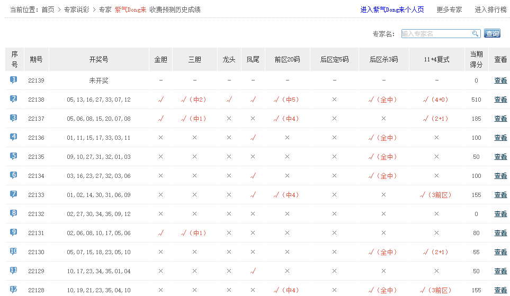The height and width of the screenshot is (296, 510).
Task: Click the row 8 number badge icon
Action: 14,213
